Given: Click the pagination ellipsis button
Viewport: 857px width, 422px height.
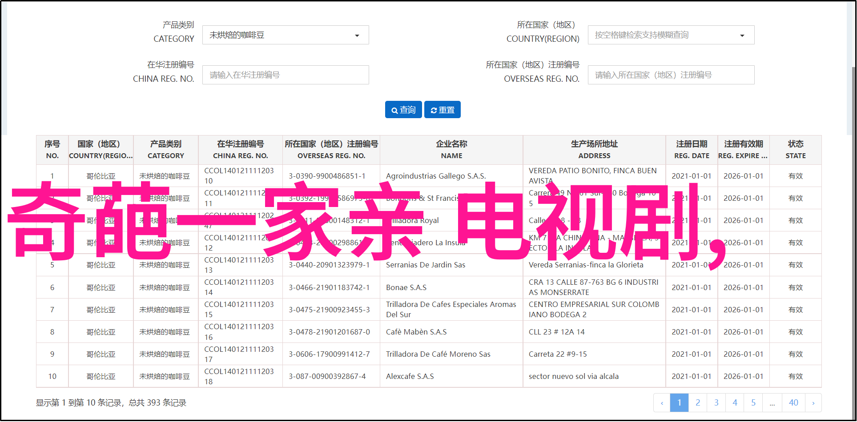Looking at the screenshot, I should coord(772,403).
